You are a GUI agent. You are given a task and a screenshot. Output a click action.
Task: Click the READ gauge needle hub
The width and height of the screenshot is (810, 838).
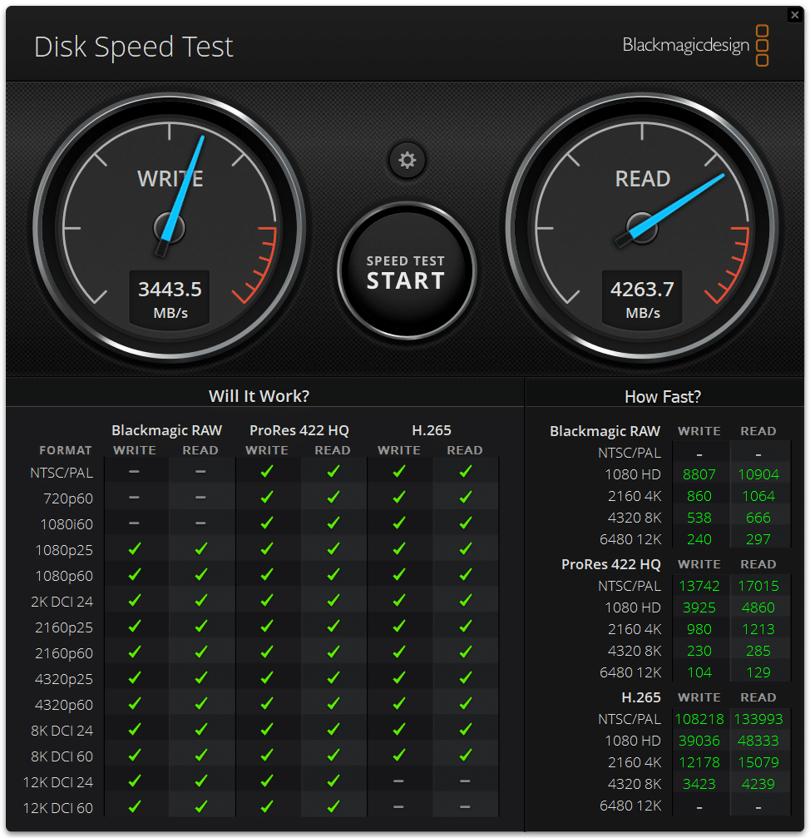[x=642, y=228]
